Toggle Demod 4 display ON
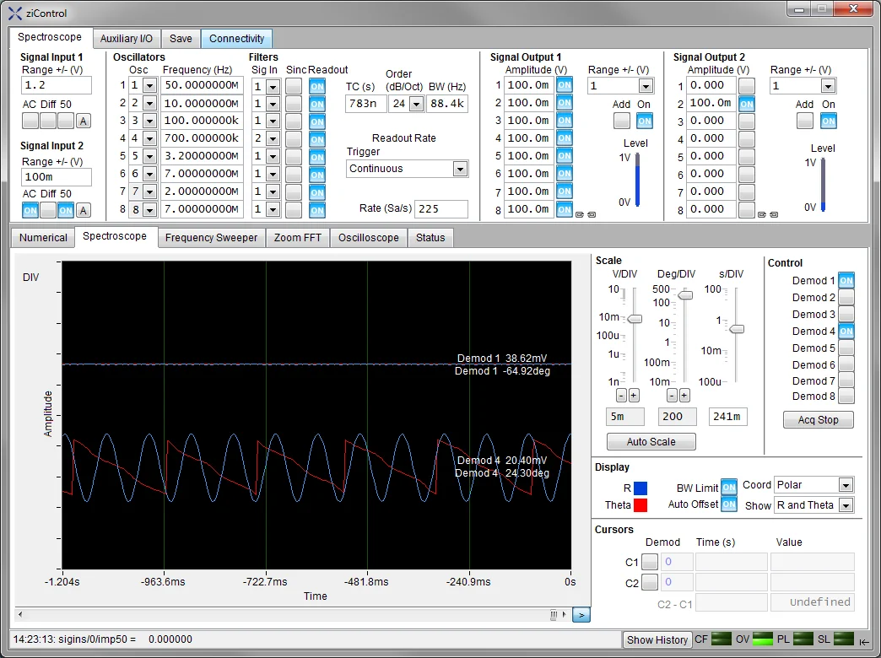Screen dimensions: 881x658 click(x=846, y=331)
